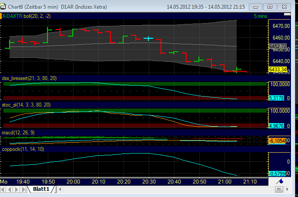298x197 pixels.
Task: Click the 20:20 time axis label
Action: coord(124,182)
